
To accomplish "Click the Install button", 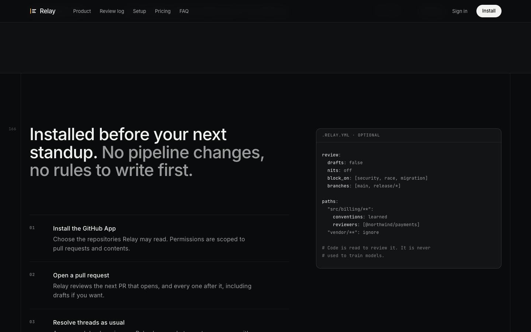I will [x=489, y=11].
